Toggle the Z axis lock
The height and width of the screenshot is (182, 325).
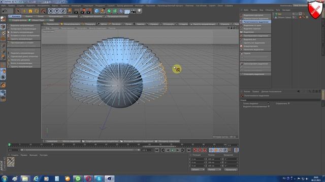[63, 11]
